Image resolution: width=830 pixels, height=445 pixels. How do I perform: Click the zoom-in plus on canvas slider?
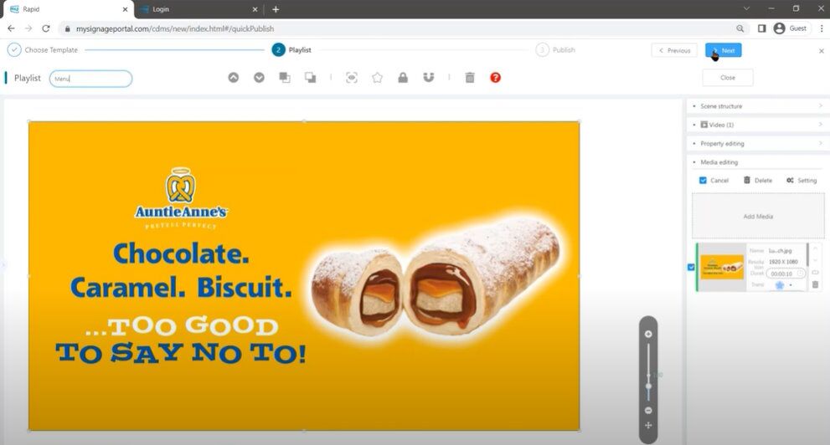click(x=648, y=334)
